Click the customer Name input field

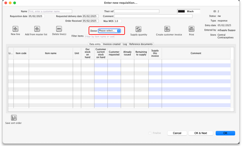point(50,11)
